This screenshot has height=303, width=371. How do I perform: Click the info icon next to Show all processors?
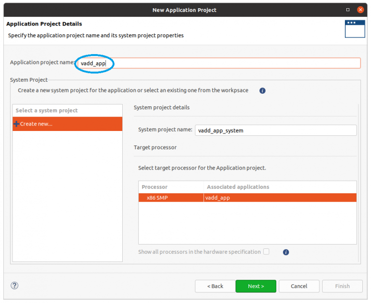pyautogui.click(x=286, y=252)
